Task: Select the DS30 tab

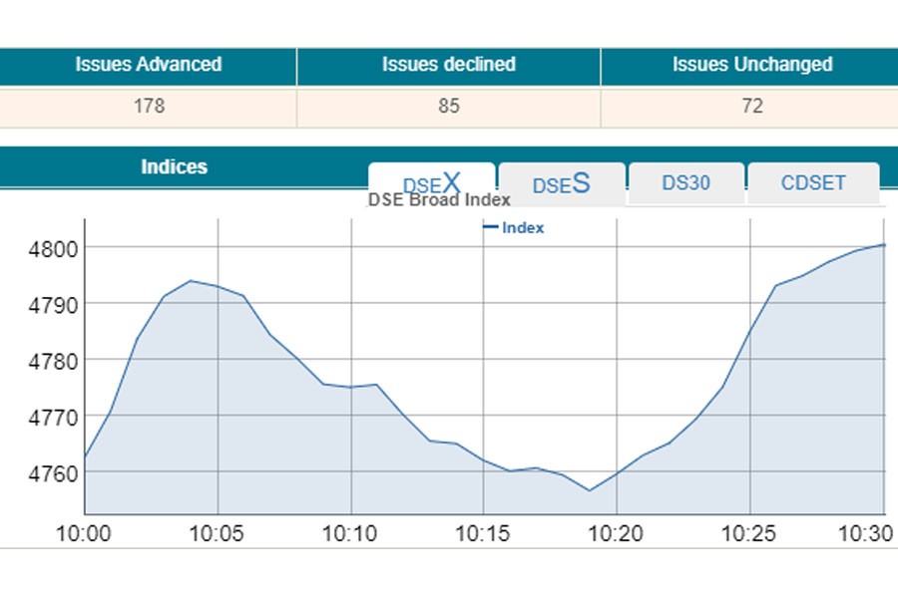Action: pos(685,183)
